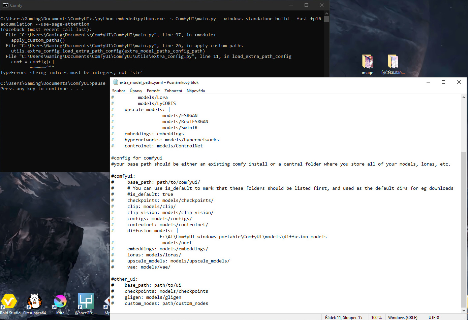Open the Formát menu in Notepad
This screenshot has width=468, height=320.
153,91
